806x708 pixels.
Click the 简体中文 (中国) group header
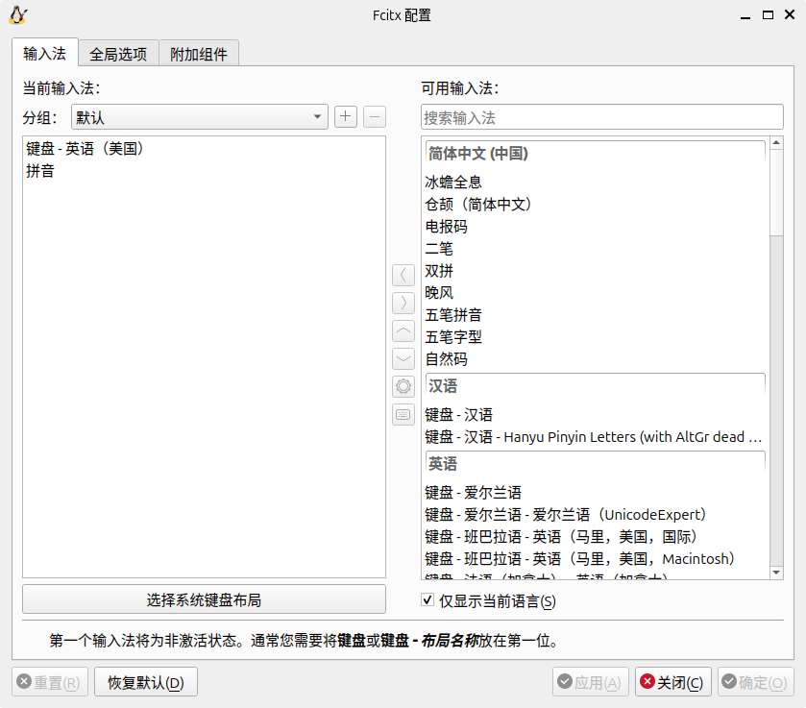click(596, 154)
